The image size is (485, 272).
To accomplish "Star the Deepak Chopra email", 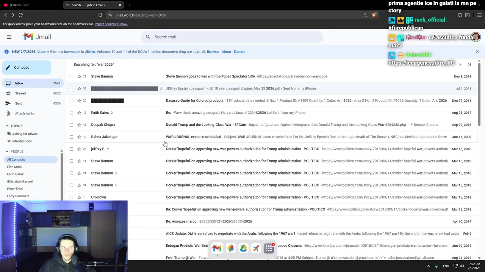I will click(x=79, y=125).
